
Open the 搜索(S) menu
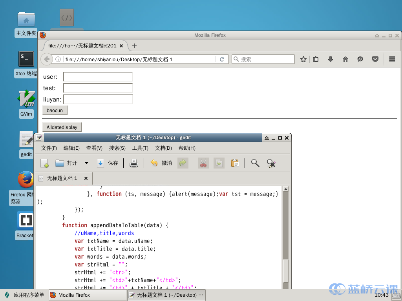pyautogui.click(x=117, y=148)
